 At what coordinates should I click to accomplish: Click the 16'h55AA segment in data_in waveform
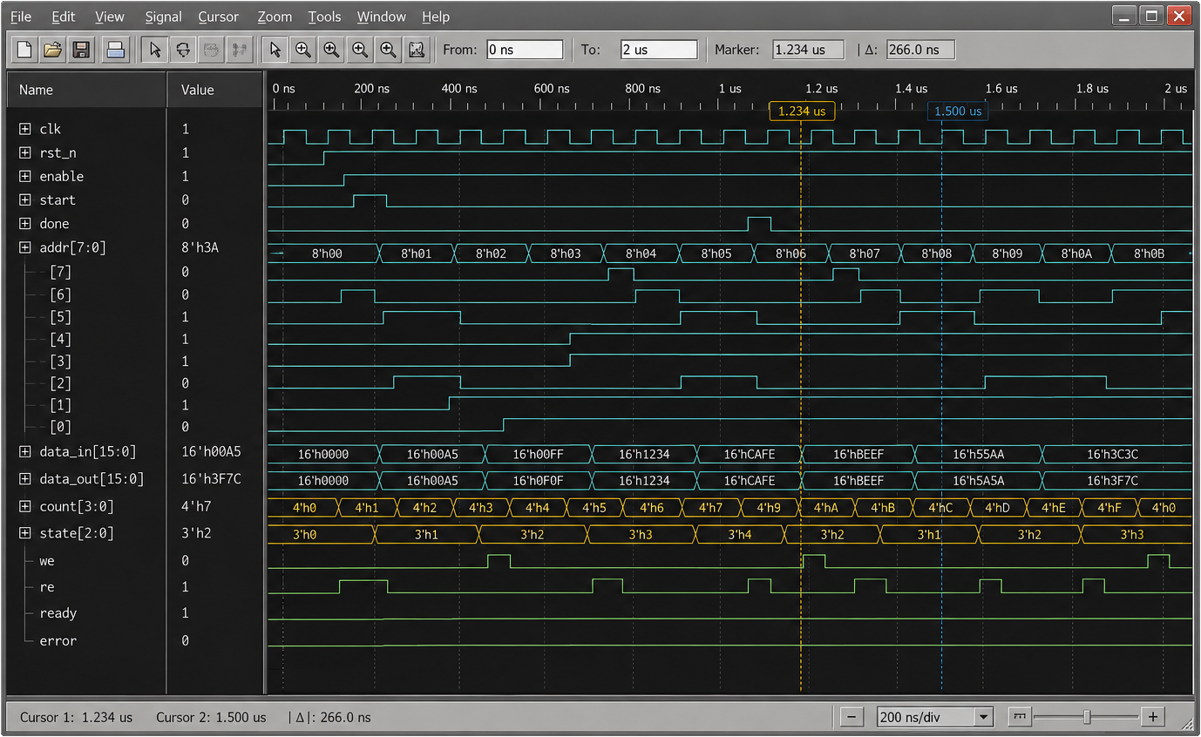click(978, 454)
